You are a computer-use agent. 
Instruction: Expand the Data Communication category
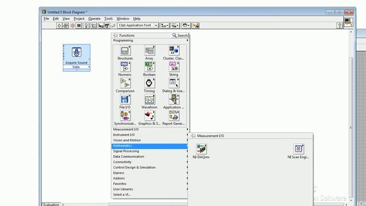pos(150,156)
